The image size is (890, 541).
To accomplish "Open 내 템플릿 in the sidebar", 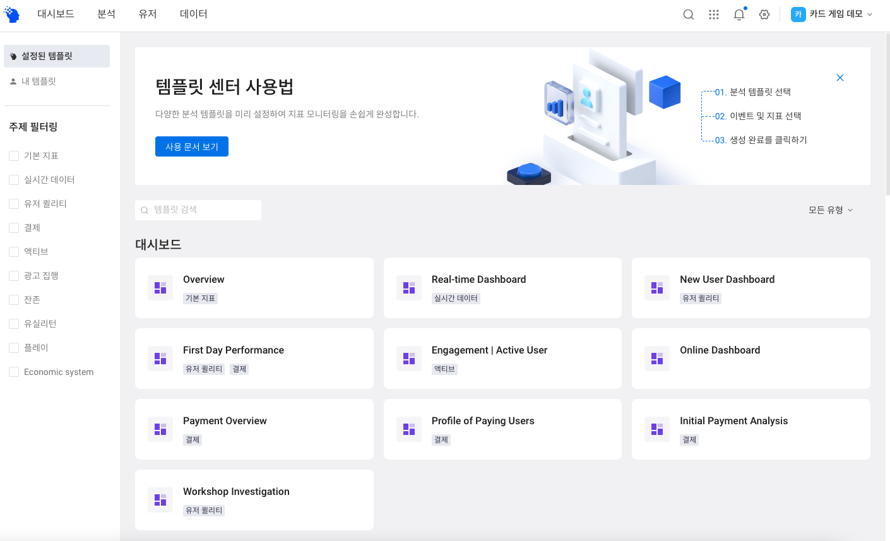I will coord(14,80).
